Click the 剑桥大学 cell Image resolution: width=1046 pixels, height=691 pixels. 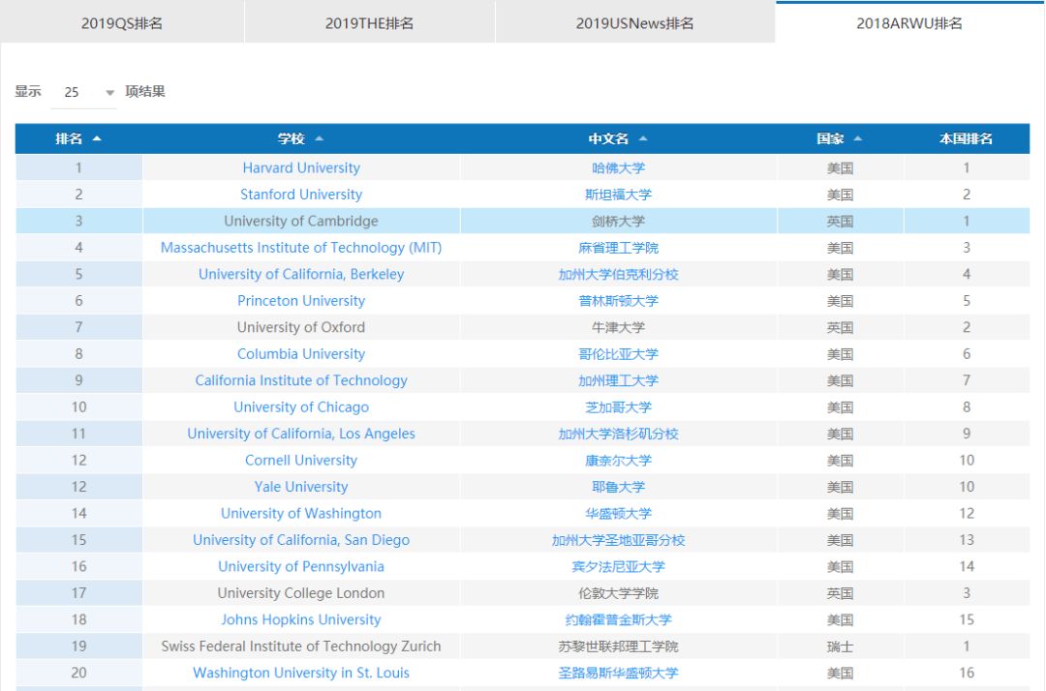pos(618,222)
